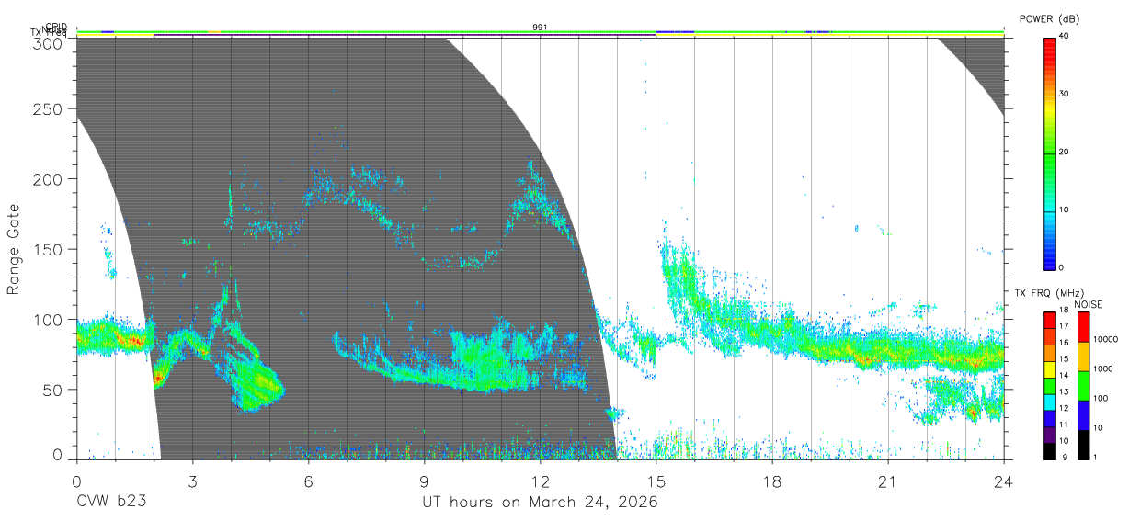This screenshot has height=521, width=1129.
Task: Click the "150" range gate tick label
Action: pos(48,249)
